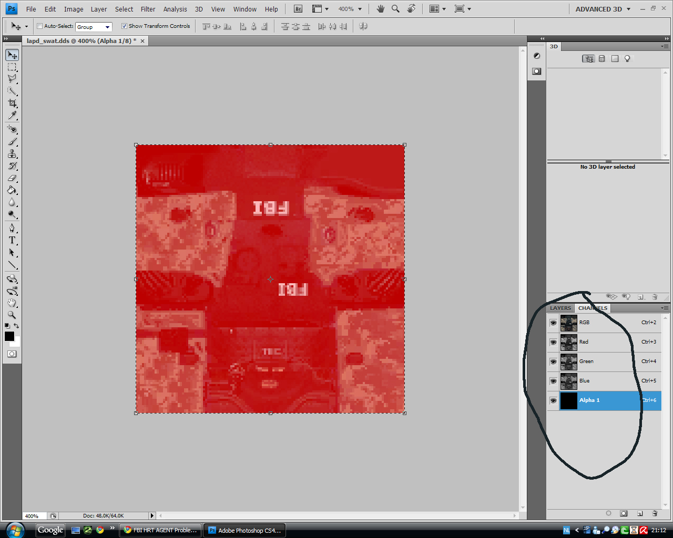This screenshot has width=673, height=538.
Task: Select the Red Eye healing tool
Action: click(12, 129)
